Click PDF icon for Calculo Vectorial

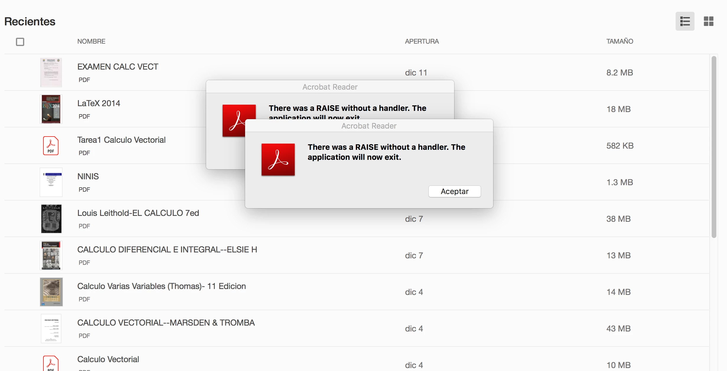pyautogui.click(x=51, y=364)
